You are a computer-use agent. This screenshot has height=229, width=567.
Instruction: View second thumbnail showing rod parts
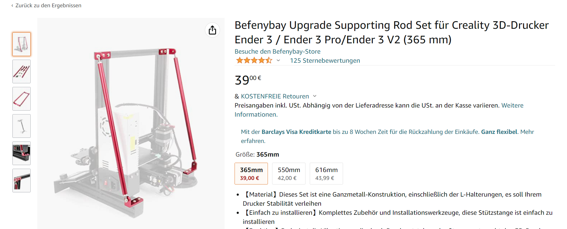(22, 71)
